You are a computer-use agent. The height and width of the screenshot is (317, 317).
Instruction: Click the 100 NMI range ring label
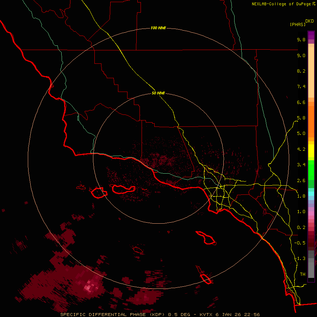point(158,28)
